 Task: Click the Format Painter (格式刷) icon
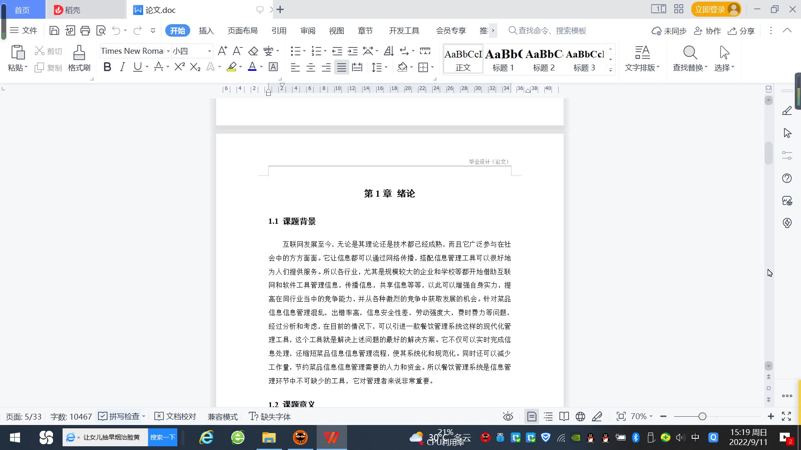coord(79,53)
